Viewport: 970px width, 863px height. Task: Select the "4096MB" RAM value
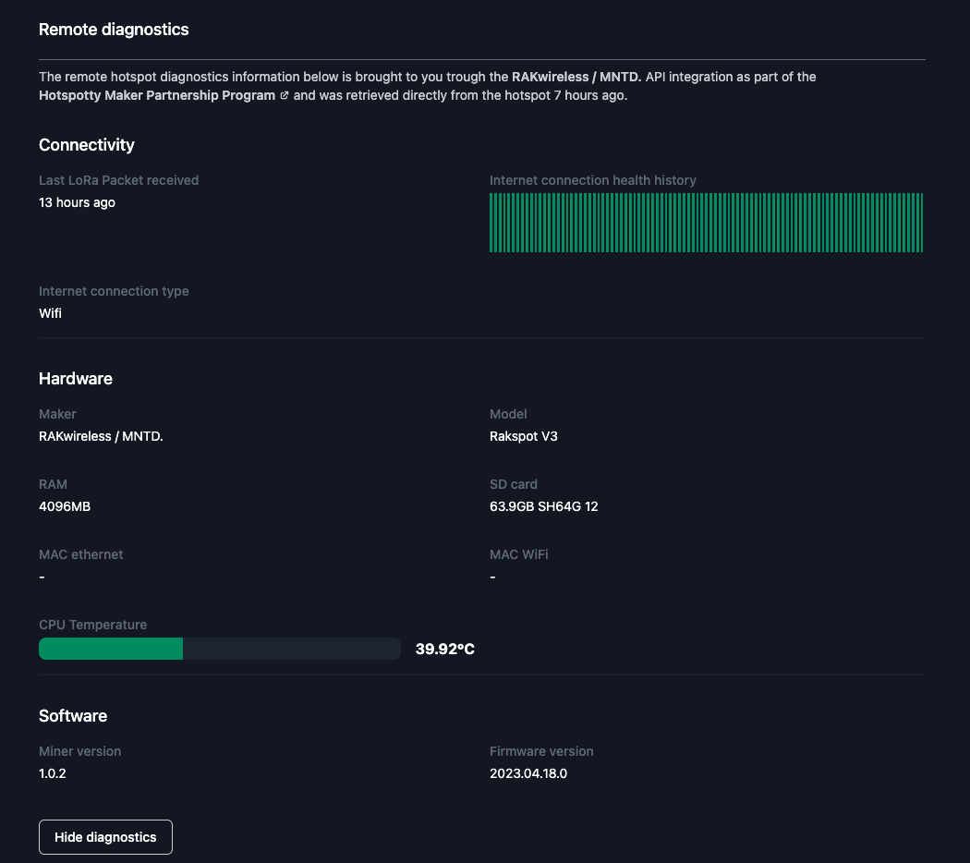65,506
